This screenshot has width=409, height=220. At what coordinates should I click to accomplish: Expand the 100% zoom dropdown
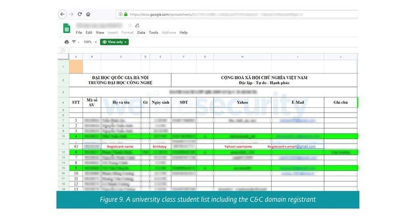point(90,42)
